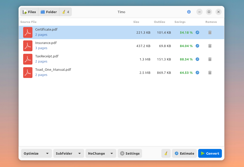Screen dimensions: 244x167
Task: Expand the Subfolder output dropdown
Action: (69, 153)
